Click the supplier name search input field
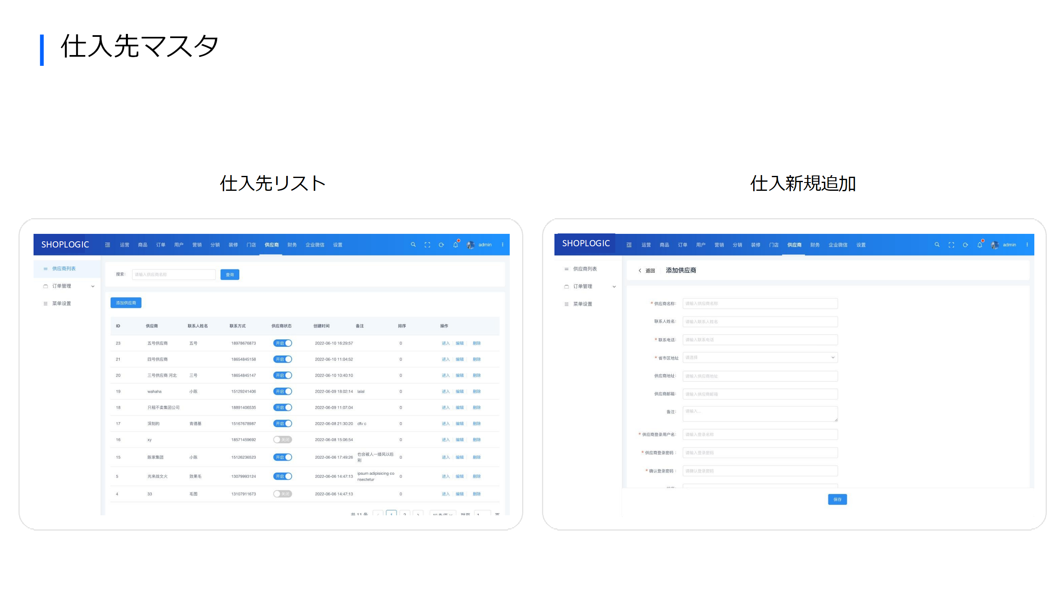Image resolution: width=1060 pixels, height=596 pixels. pos(173,274)
